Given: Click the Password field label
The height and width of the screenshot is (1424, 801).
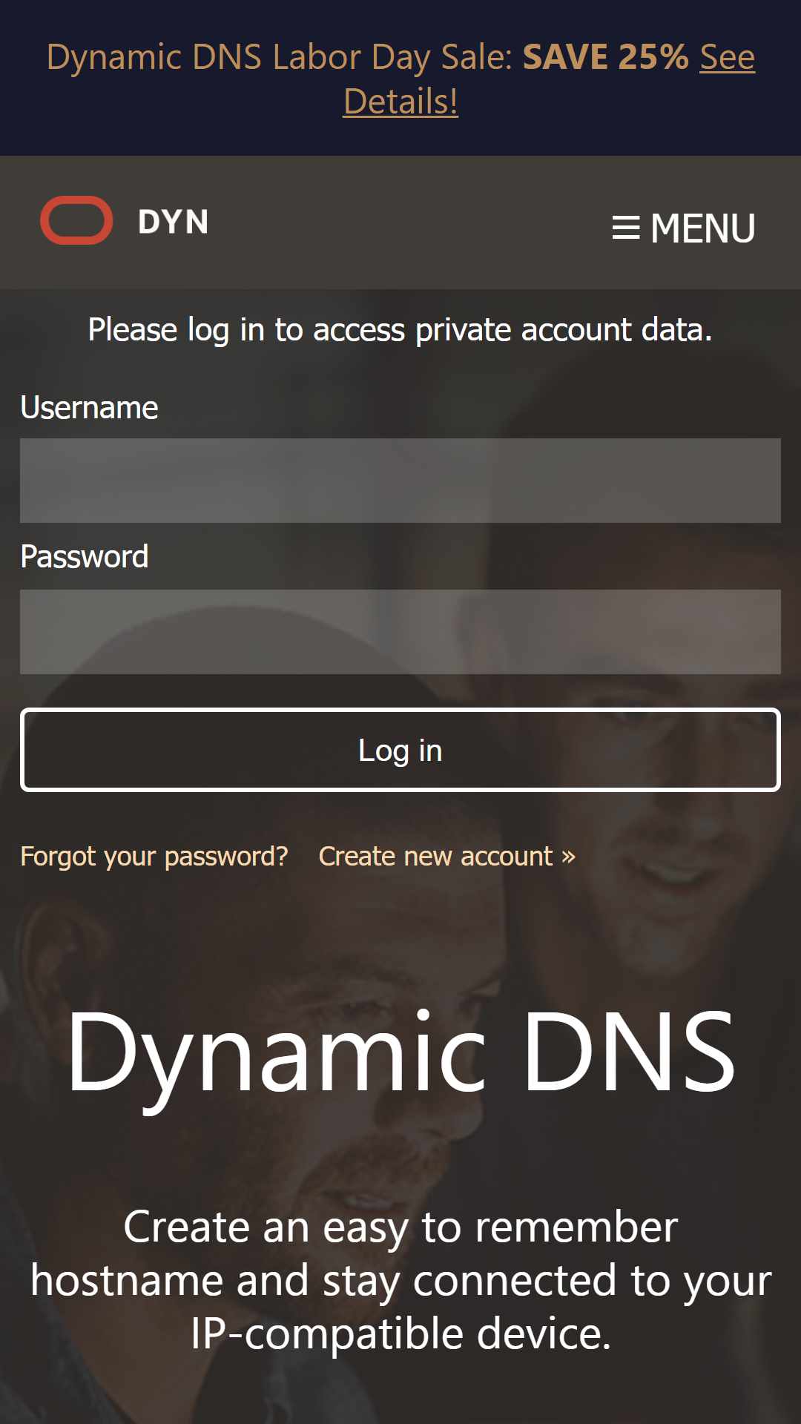Looking at the screenshot, I should point(84,556).
